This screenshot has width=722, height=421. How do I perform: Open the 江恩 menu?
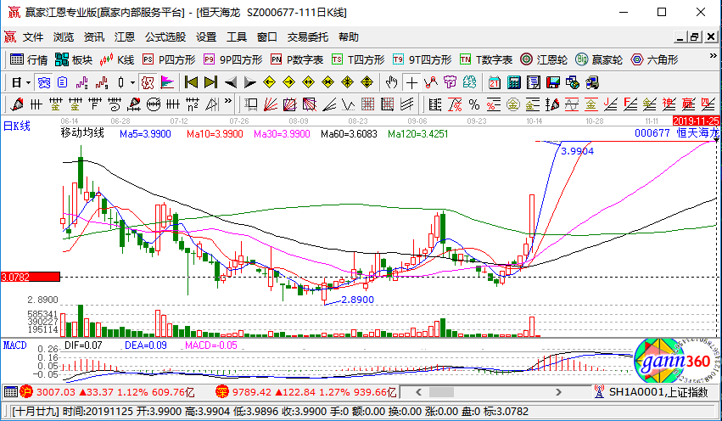[125, 37]
